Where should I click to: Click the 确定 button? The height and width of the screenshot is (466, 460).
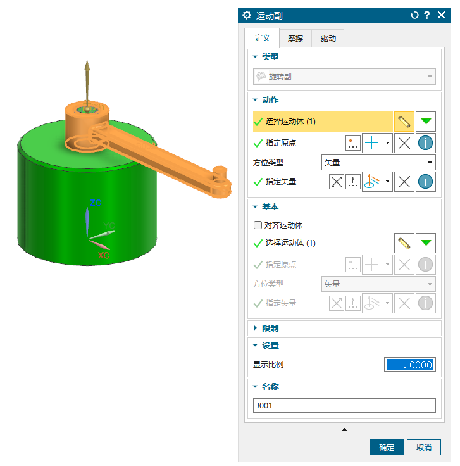pyautogui.click(x=386, y=448)
